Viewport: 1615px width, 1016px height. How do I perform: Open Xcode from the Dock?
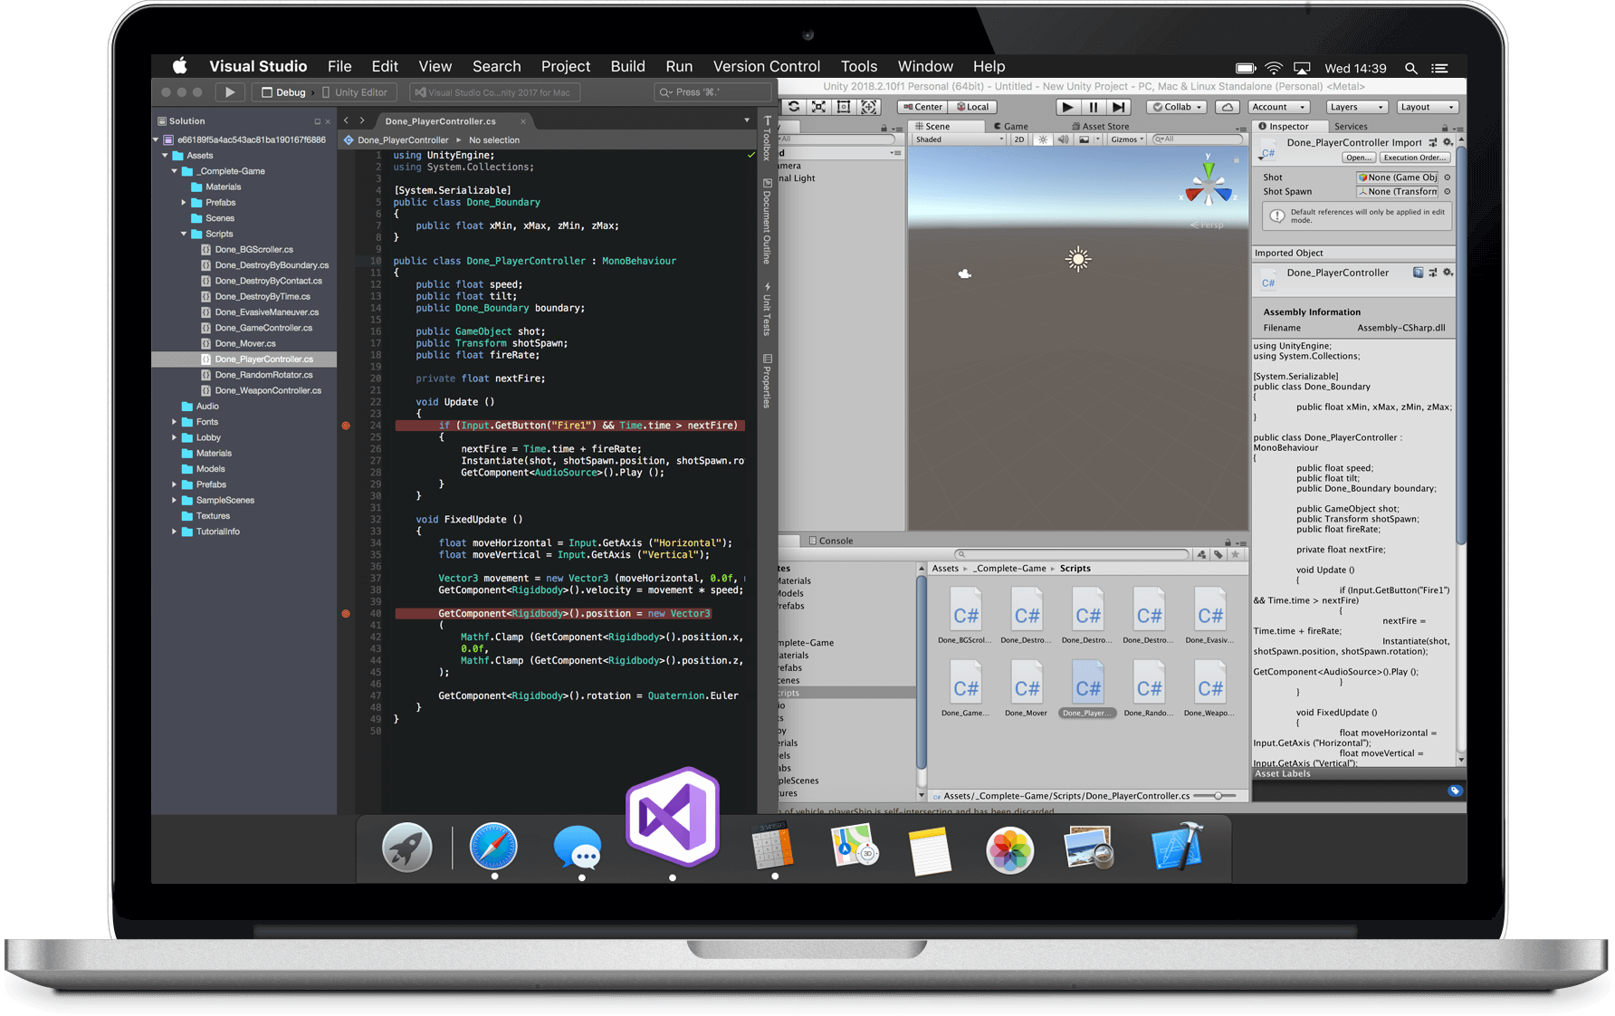[1176, 849]
